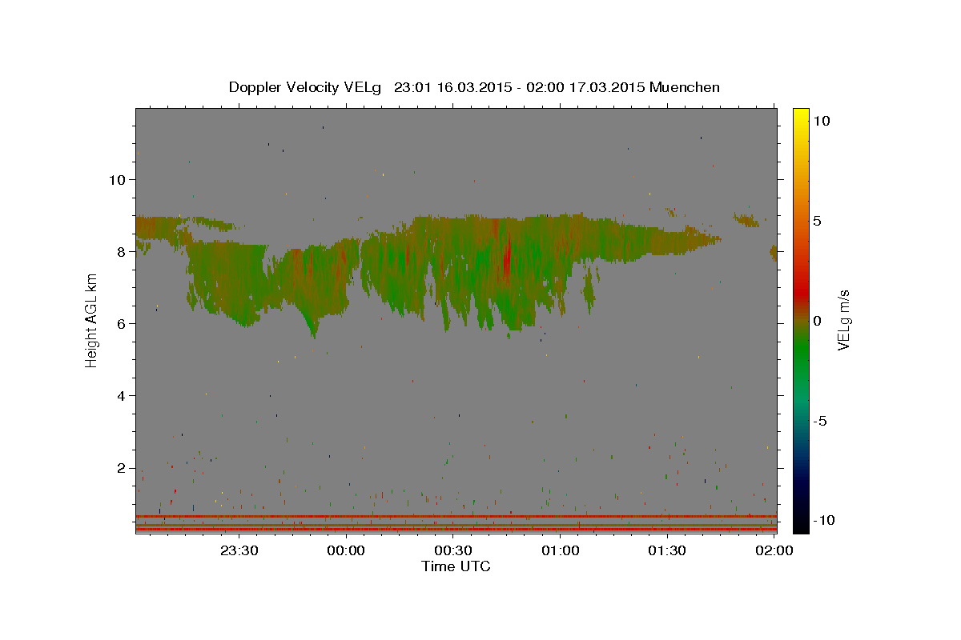
Task: Click the plot title 'Doppler Velocity VELg'
Action: [x=306, y=87]
